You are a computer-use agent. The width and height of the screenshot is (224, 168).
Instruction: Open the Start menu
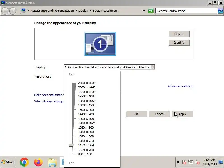pyautogui.click(x=8, y=162)
